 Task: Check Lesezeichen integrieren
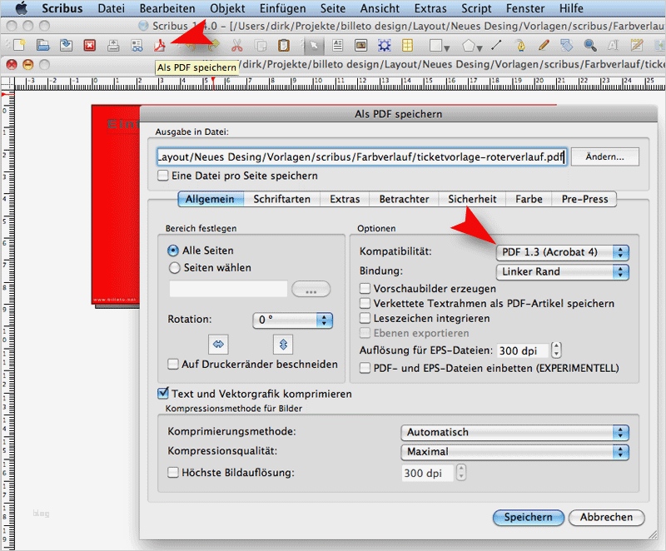[365, 319]
